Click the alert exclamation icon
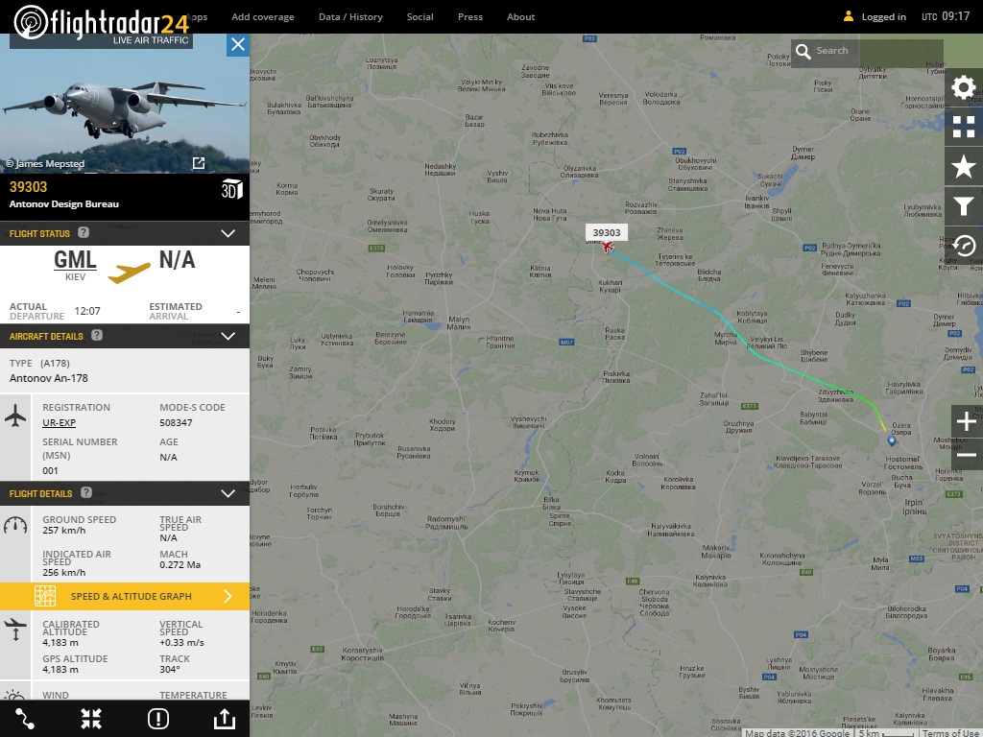This screenshot has width=983, height=737. 158,719
